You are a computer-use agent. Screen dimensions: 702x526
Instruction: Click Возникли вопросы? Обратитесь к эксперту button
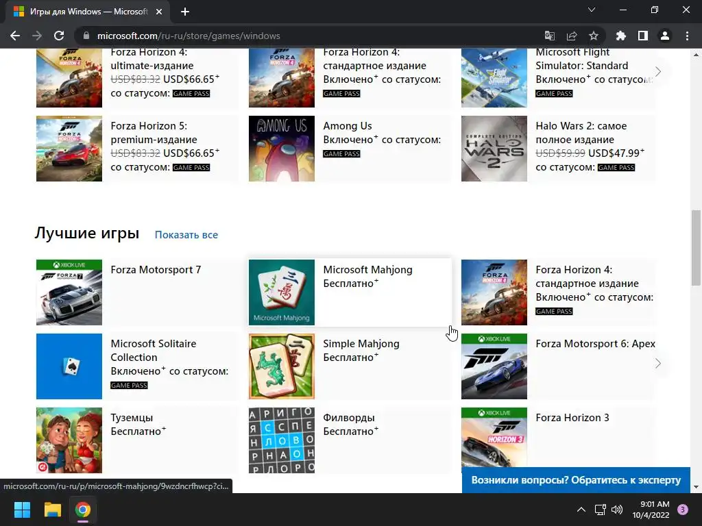[576, 480]
